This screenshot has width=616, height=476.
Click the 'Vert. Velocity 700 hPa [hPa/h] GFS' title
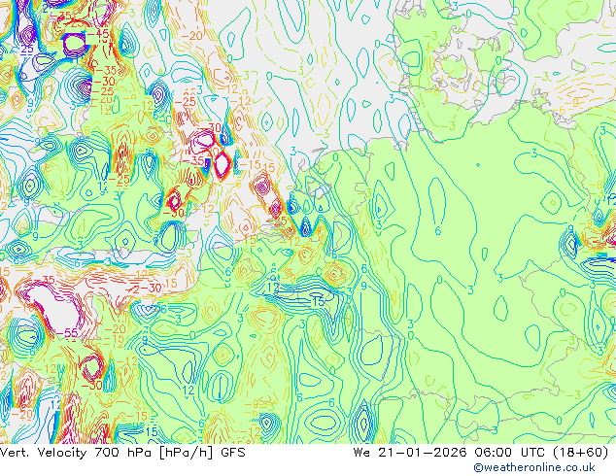[122, 453]
